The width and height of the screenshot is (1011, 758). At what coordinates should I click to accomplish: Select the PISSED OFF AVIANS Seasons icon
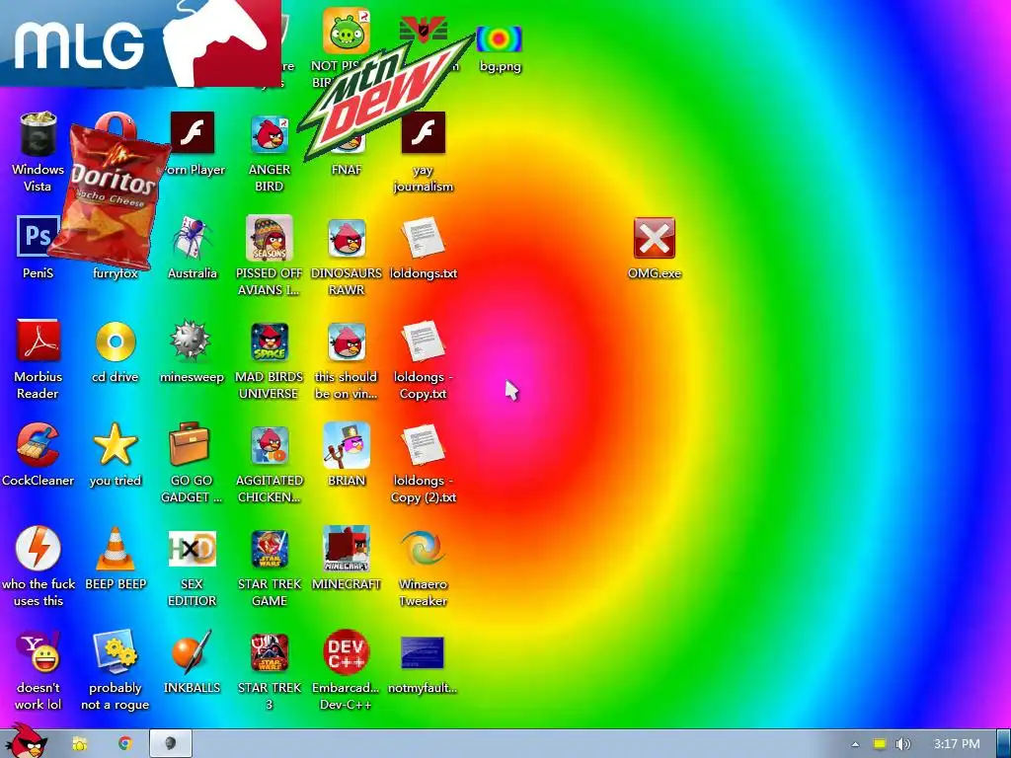coord(269,237)
